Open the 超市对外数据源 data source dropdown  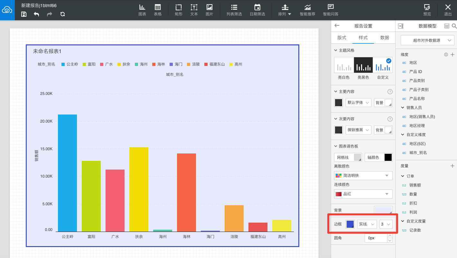point(427,41)
